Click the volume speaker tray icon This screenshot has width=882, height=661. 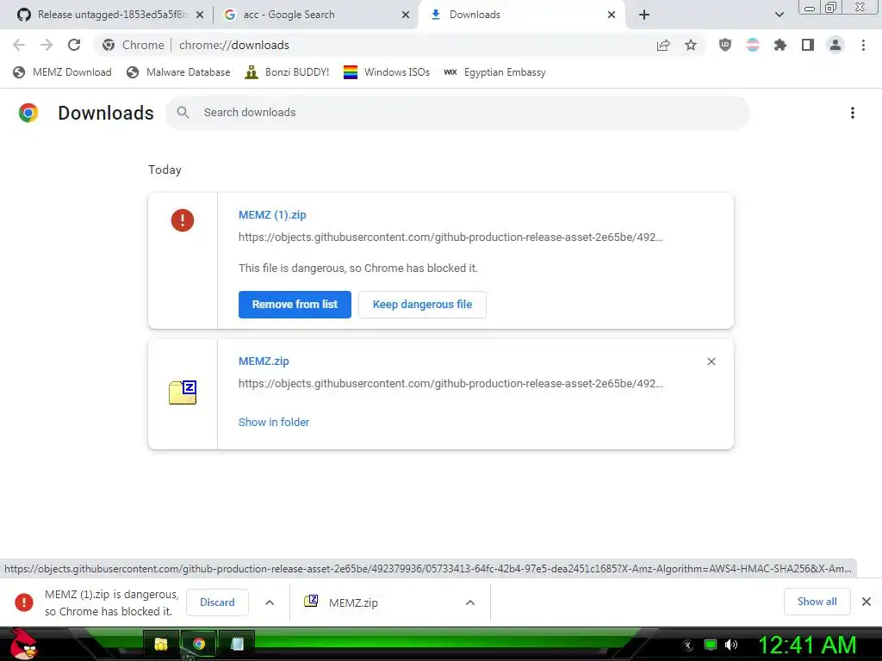point(731,645)
